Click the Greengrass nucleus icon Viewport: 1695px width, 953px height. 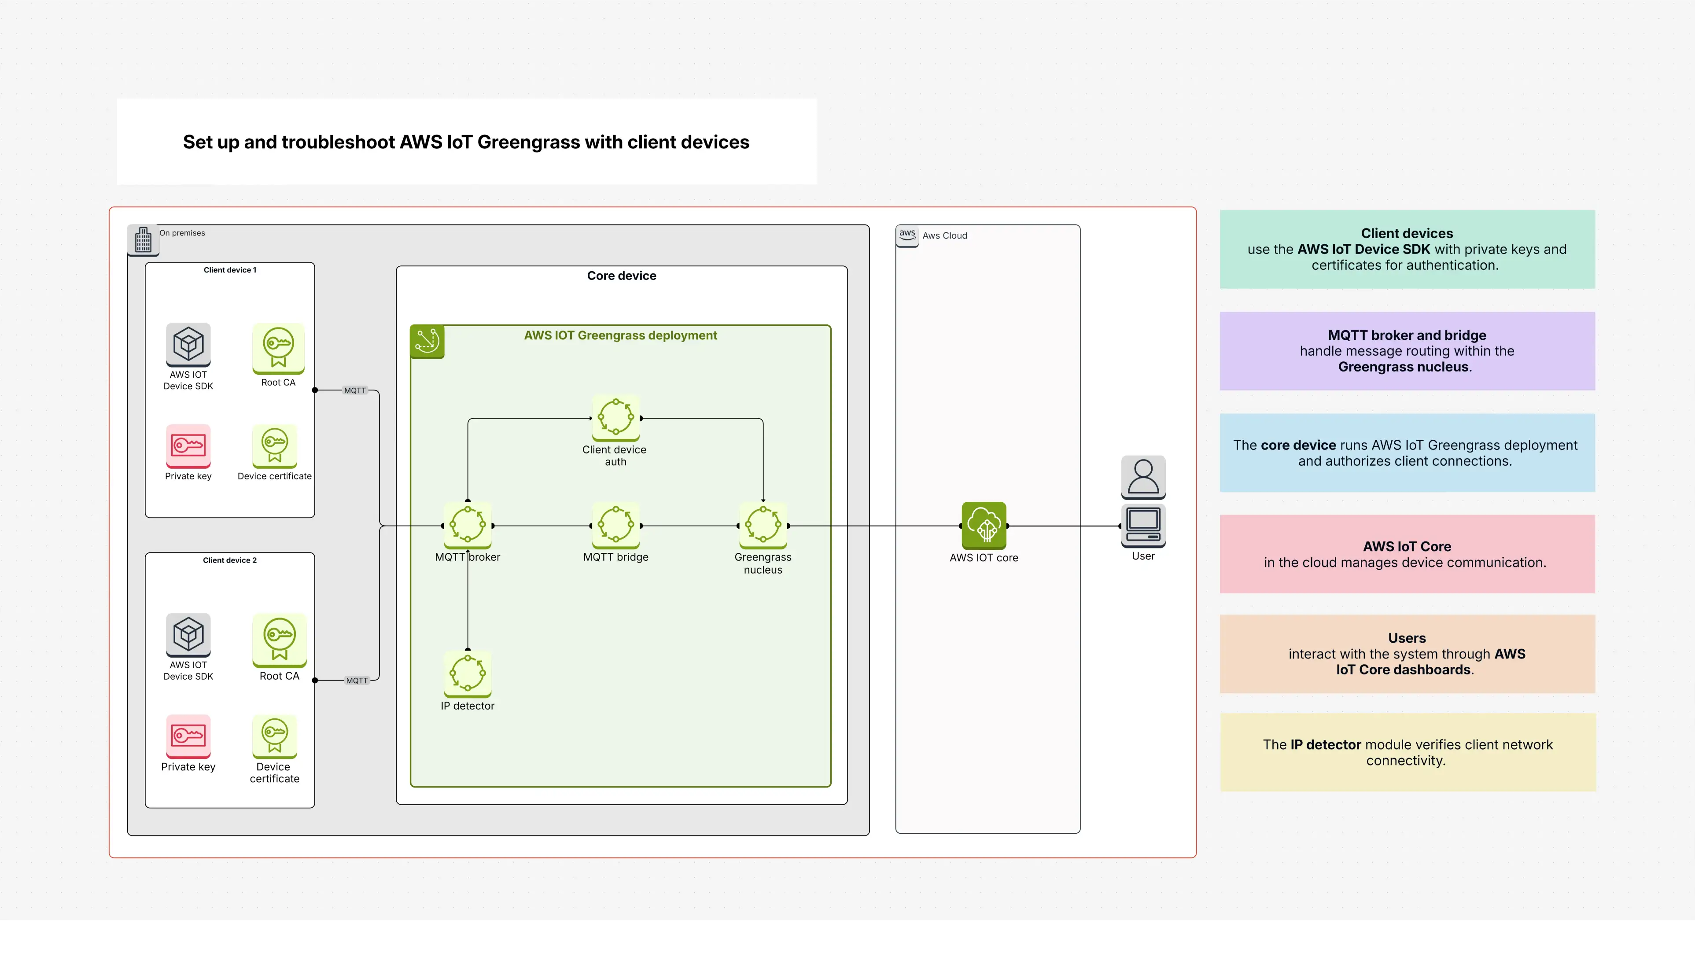[x=763, y=526]
